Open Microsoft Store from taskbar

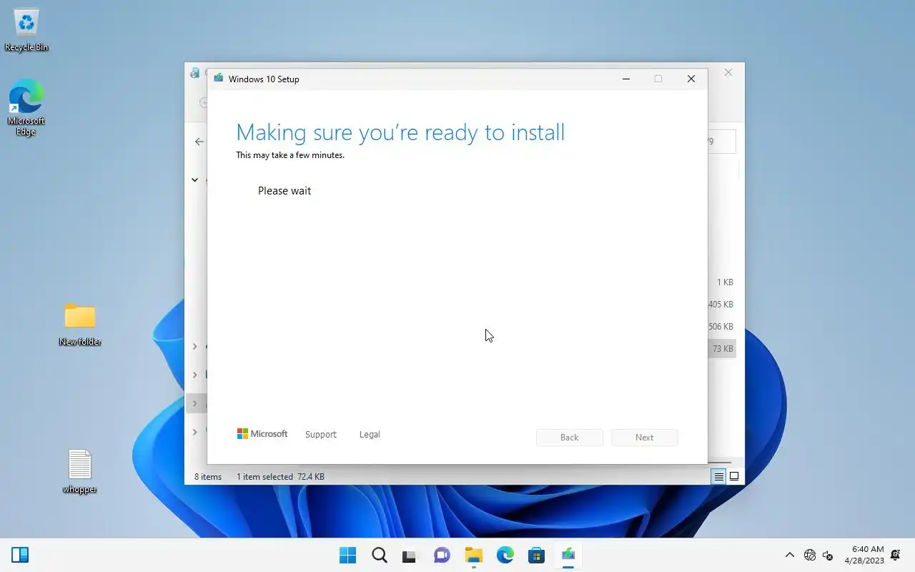536,555
